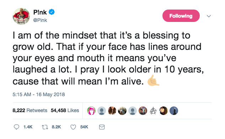The width and height of the screenshot is (225, 139).
Task: View the 8,222 Retweets list
Action: pos(30,110)
